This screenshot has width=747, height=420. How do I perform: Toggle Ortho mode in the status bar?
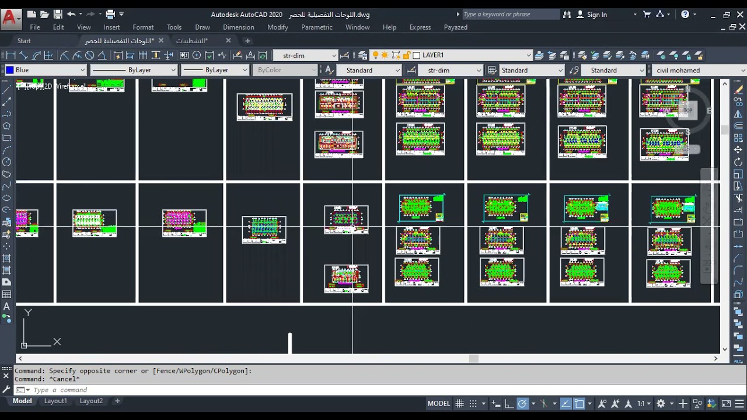click(x=509, y=403)
